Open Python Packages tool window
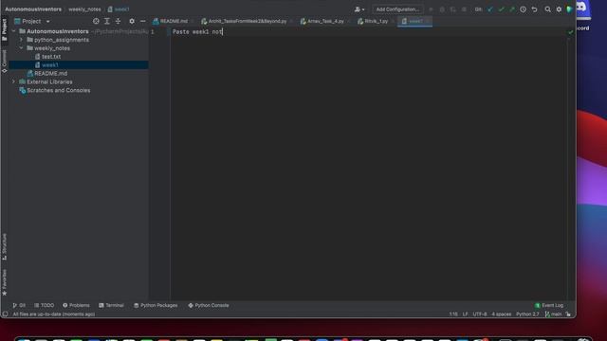607x341 pixels. (x=156, y=305)
